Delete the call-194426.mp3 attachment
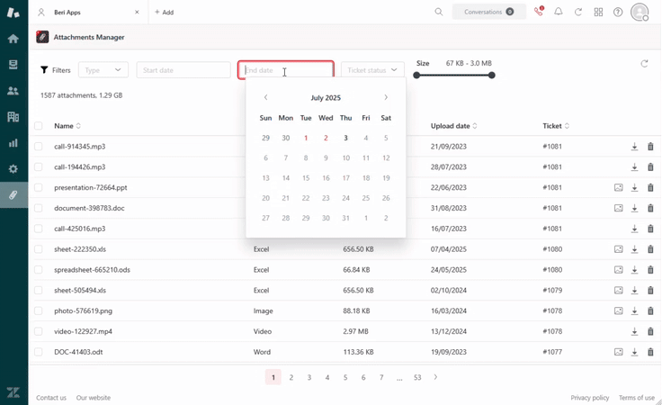The width and height of the screenshot is (662, 405). pyautogui.click(x=650, y=167)
